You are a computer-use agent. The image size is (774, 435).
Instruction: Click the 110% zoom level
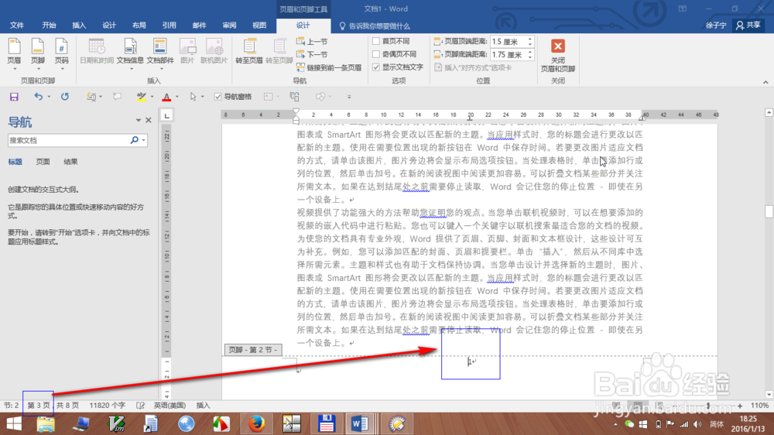click(x=759, y=406)
